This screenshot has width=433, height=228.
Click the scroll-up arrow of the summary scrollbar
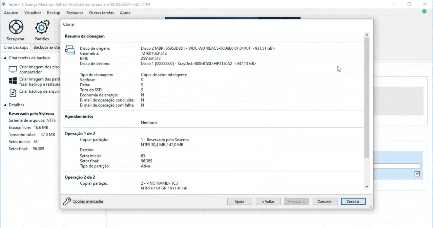367,35
